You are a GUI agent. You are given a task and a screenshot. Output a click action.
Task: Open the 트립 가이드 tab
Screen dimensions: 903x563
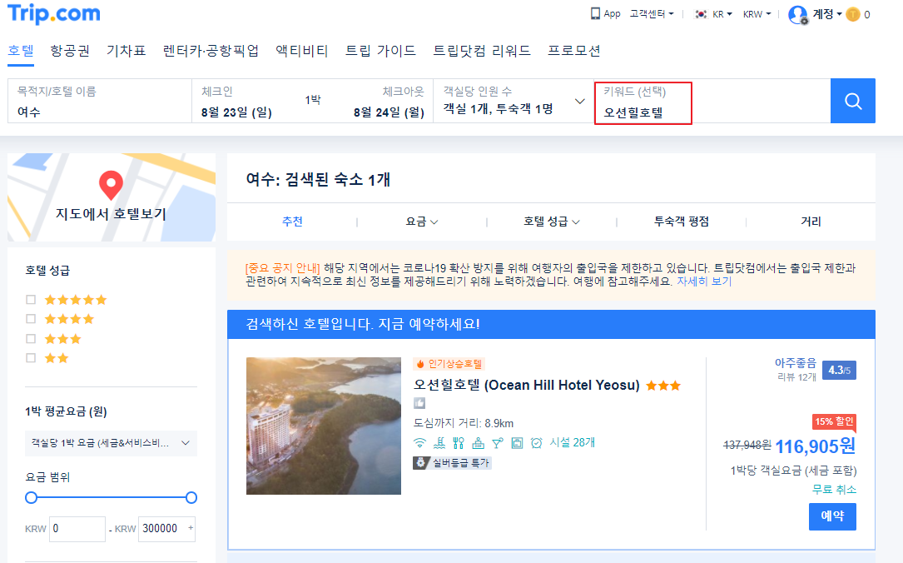coord(380,51)
